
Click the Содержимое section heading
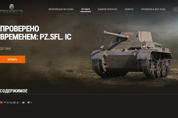click(14, 91)
